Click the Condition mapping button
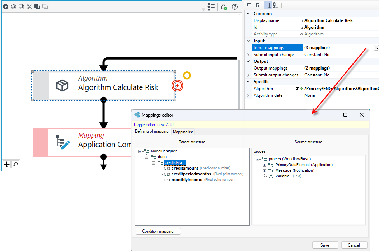 (158, 231)
